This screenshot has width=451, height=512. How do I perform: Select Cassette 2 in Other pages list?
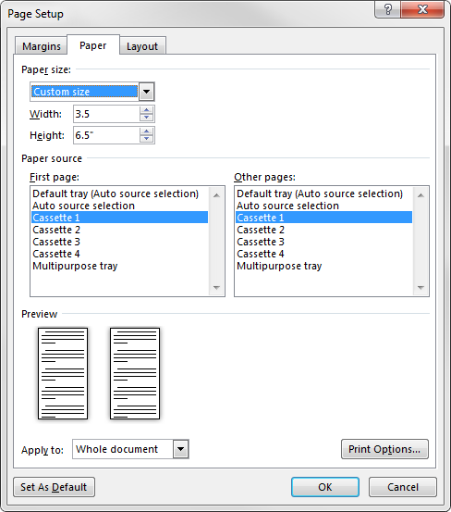323,230
